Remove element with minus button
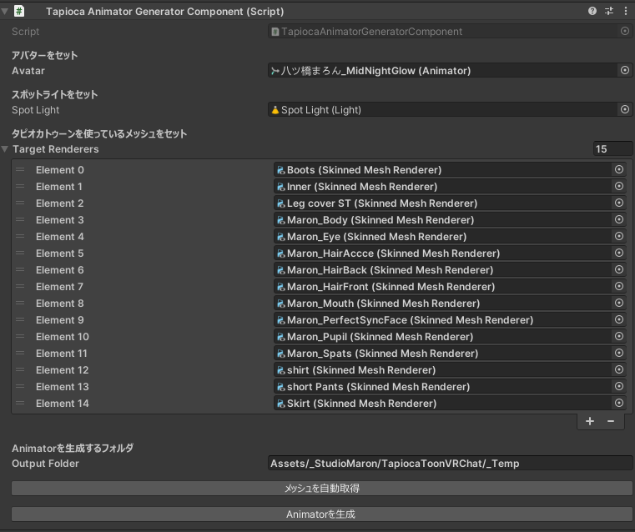The image size is (635, 532). click(x=611, y=421)
